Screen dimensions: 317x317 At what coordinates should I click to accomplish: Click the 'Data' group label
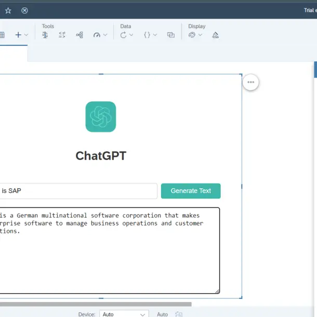126,27
